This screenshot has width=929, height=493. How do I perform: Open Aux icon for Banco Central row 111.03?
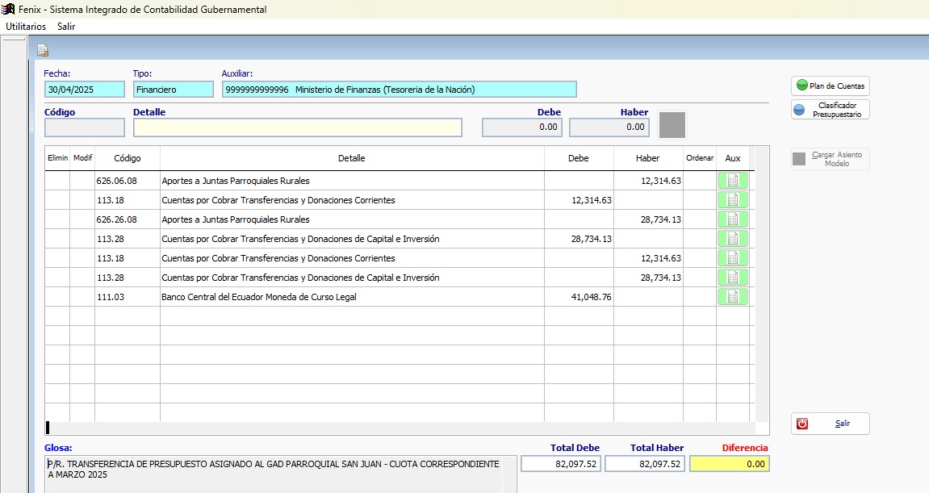[733, 297]
